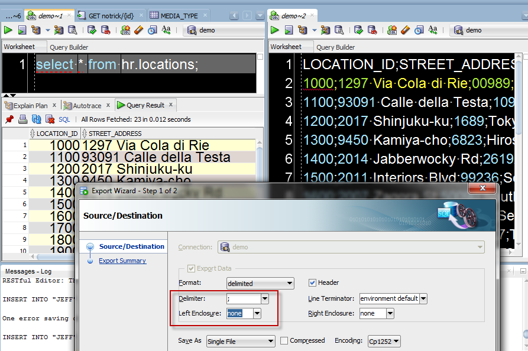528x351 pixels.
Task: Open the Left Enclosure dropdown
Action: [x=257, y=313]
